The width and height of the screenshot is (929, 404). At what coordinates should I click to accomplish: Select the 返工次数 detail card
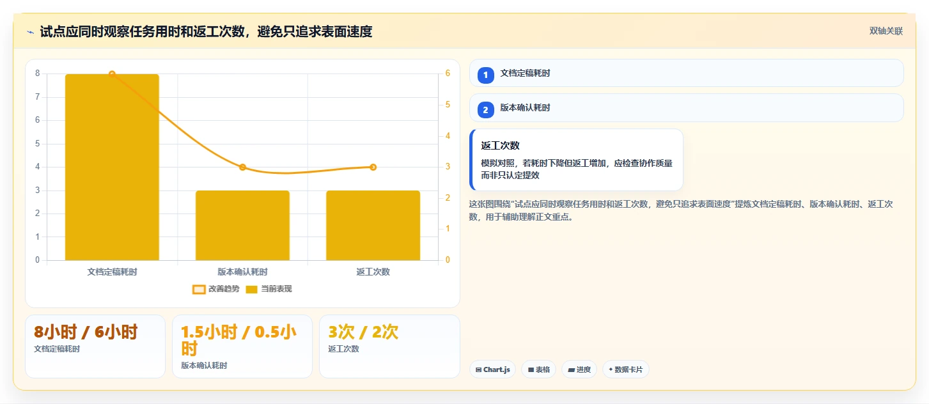tap(576, 160)
